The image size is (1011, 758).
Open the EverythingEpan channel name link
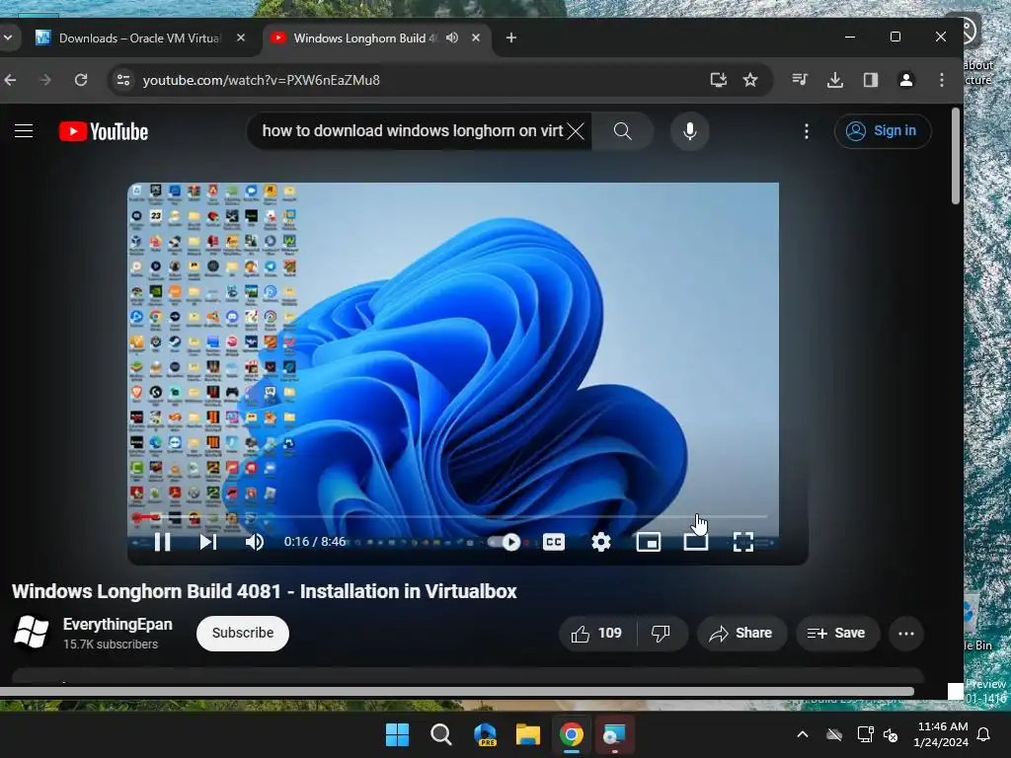(x=117, y=624)
